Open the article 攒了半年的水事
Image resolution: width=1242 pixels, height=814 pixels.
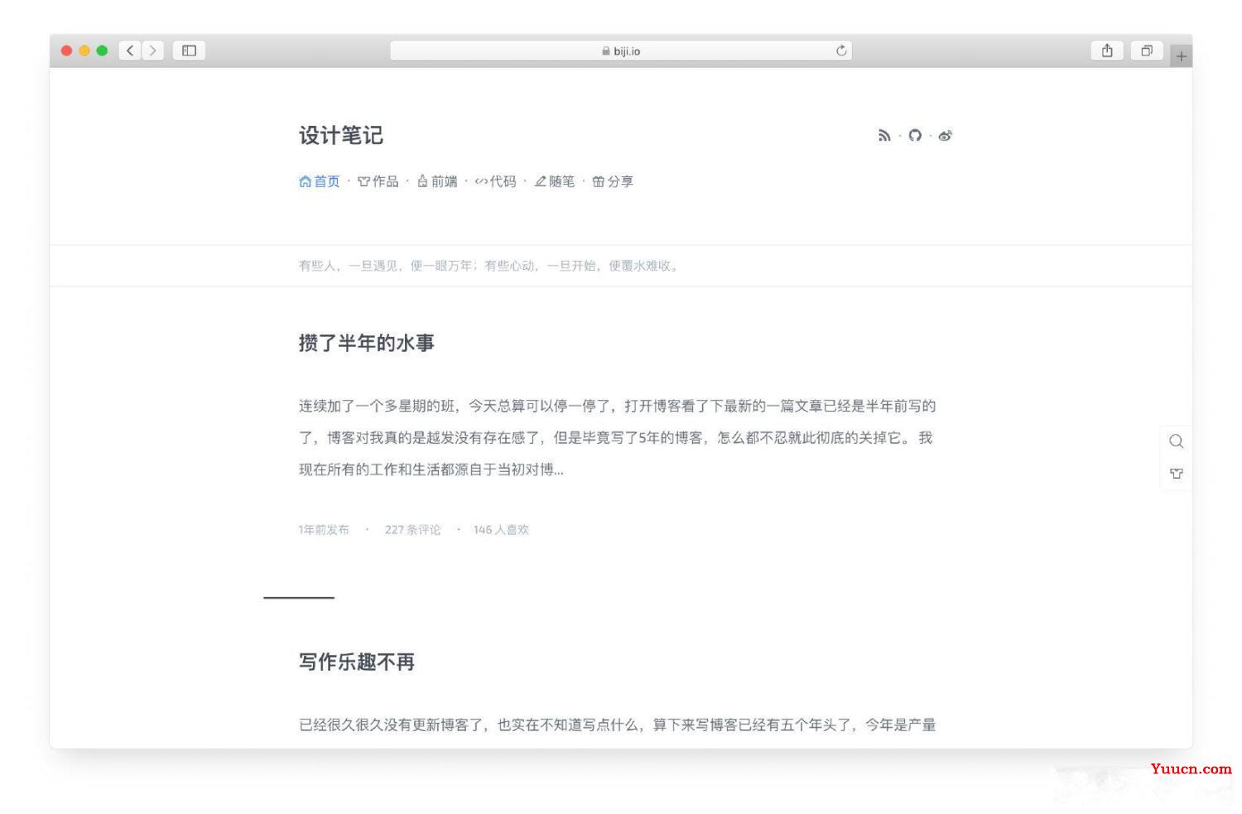pyautogui.click(x=366, y=343)
